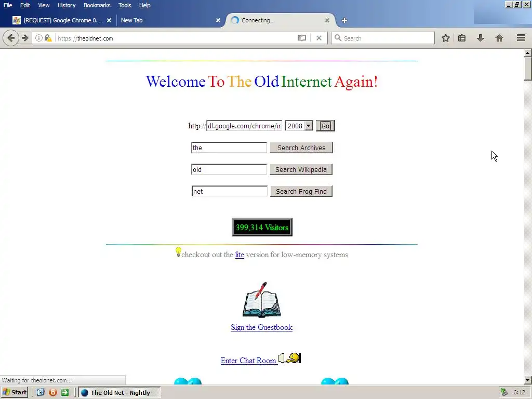
Task: Click the Search Wikipedia button
Action: (301, 169)
